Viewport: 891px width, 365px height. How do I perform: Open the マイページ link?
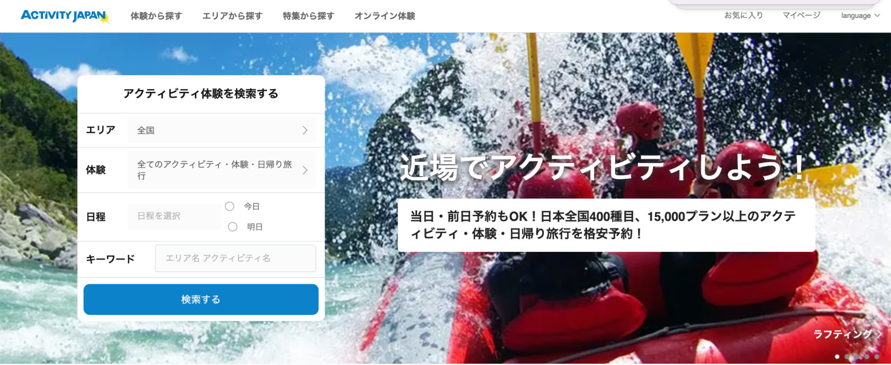[x=801, y=15]
